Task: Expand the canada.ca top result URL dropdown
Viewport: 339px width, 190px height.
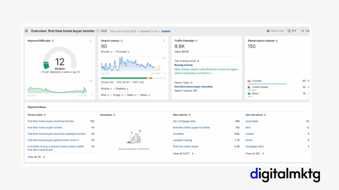Action: (211, 73)
